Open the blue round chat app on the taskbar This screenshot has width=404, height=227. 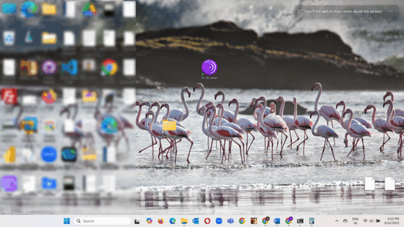pyautogui.click(x=219, y=221)
